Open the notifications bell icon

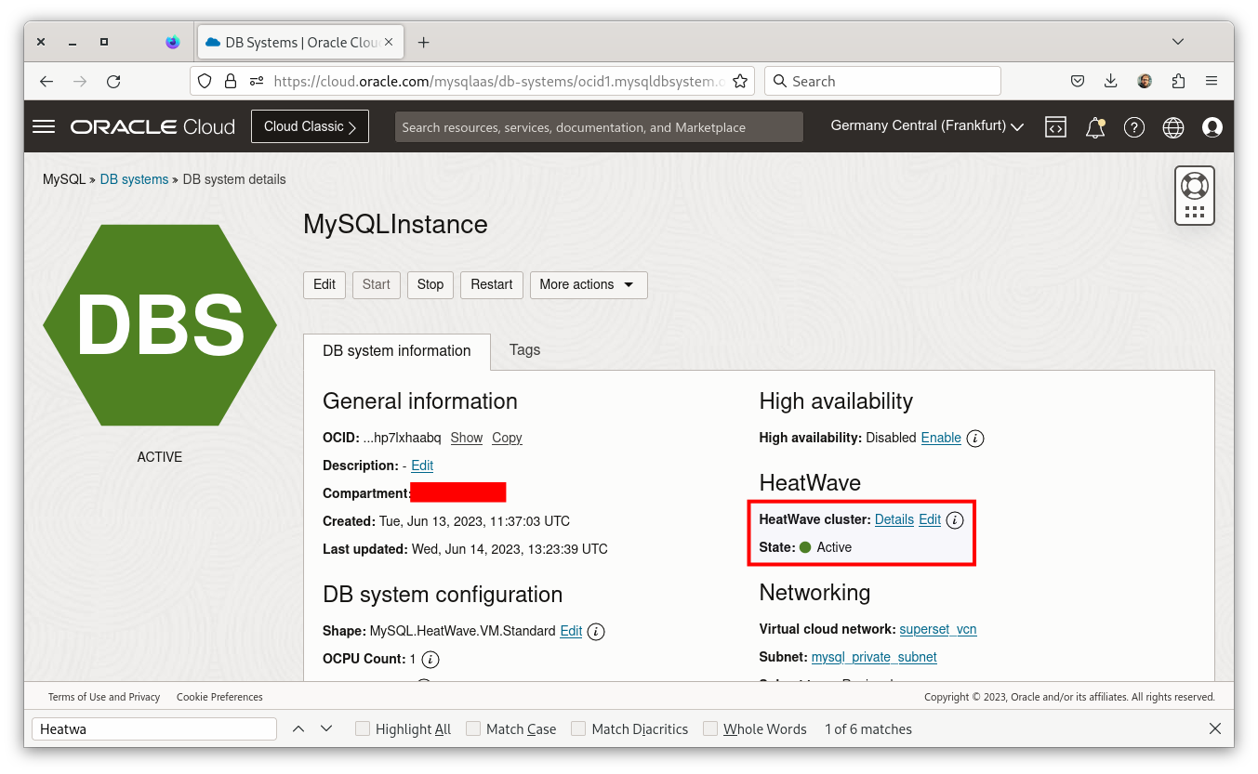coord(1095,127)
